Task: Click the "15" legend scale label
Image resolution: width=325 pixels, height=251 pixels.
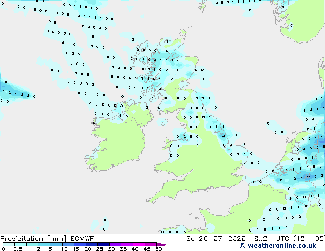Action: point(76,249)
